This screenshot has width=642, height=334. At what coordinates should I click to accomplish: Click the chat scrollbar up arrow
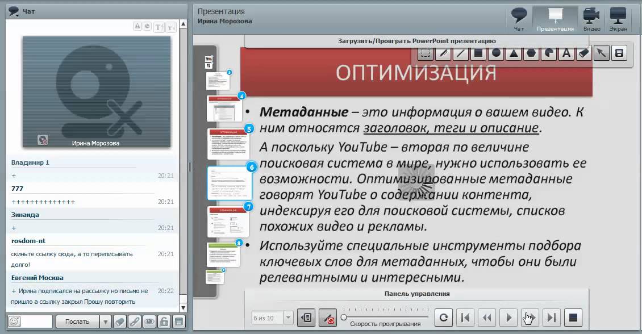point(184,24)
